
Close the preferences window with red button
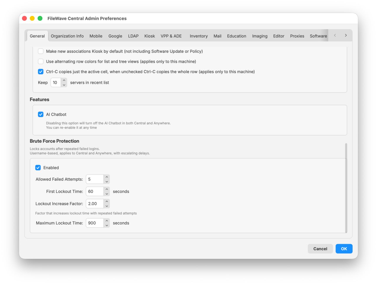coord(24,18)
